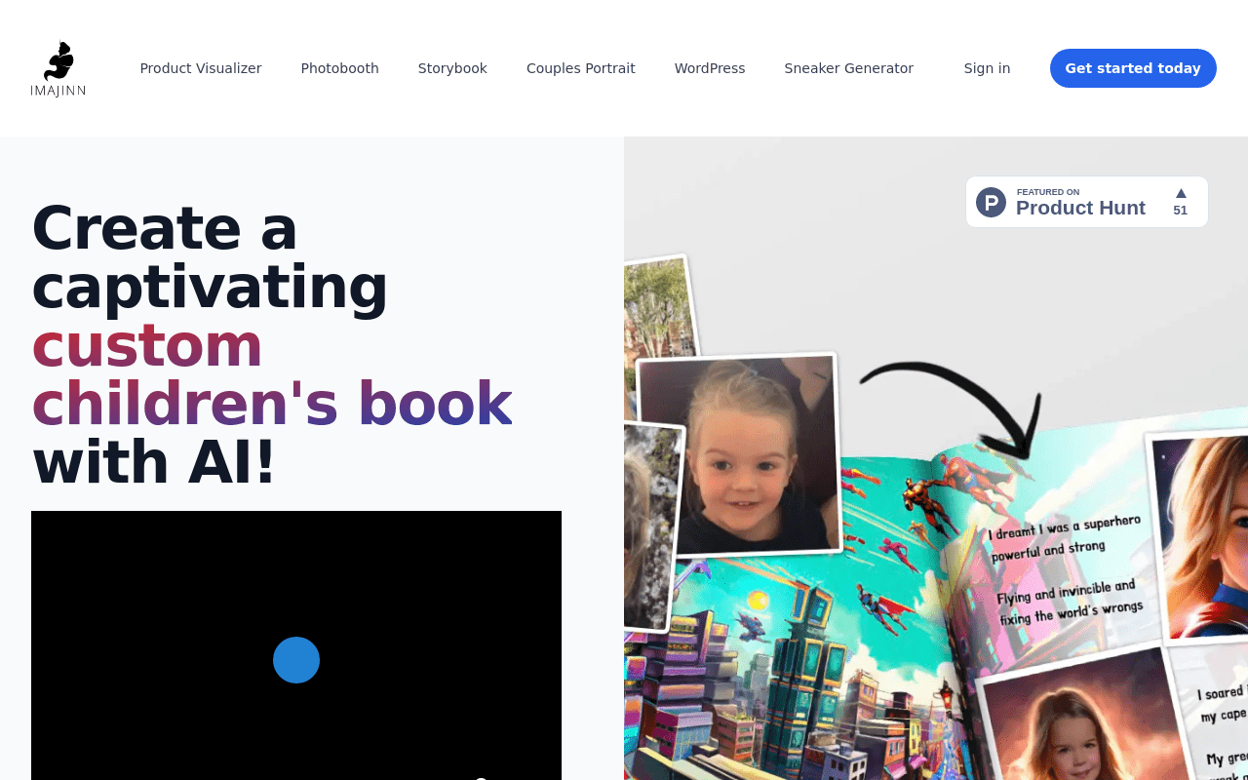Click the Sign in link
The height and width of the screenshot is (780, 1248).
tap(987, 68)
